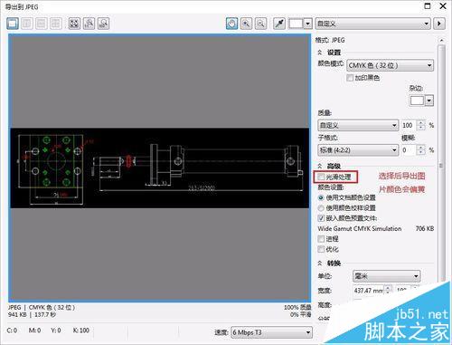This screenshot has width=452, height=345.
Task: Click the 宽度 field showing 437.47 mm
Action: click(369, 291)
